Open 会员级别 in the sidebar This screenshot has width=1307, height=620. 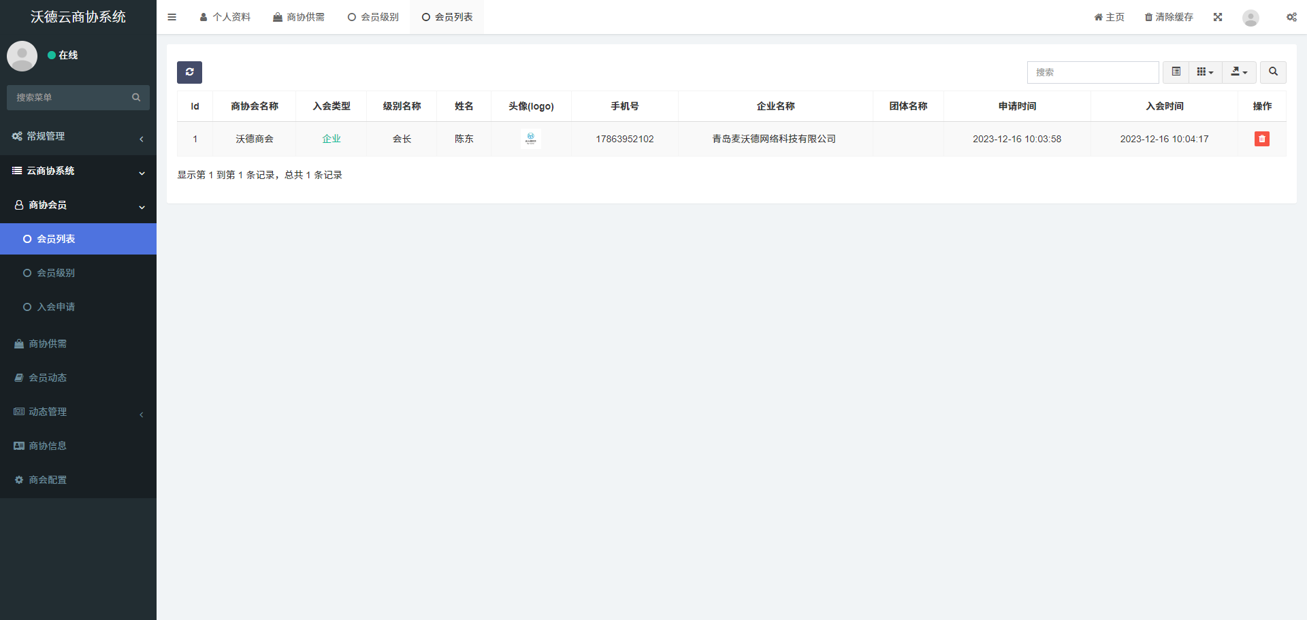coord(78,273)
